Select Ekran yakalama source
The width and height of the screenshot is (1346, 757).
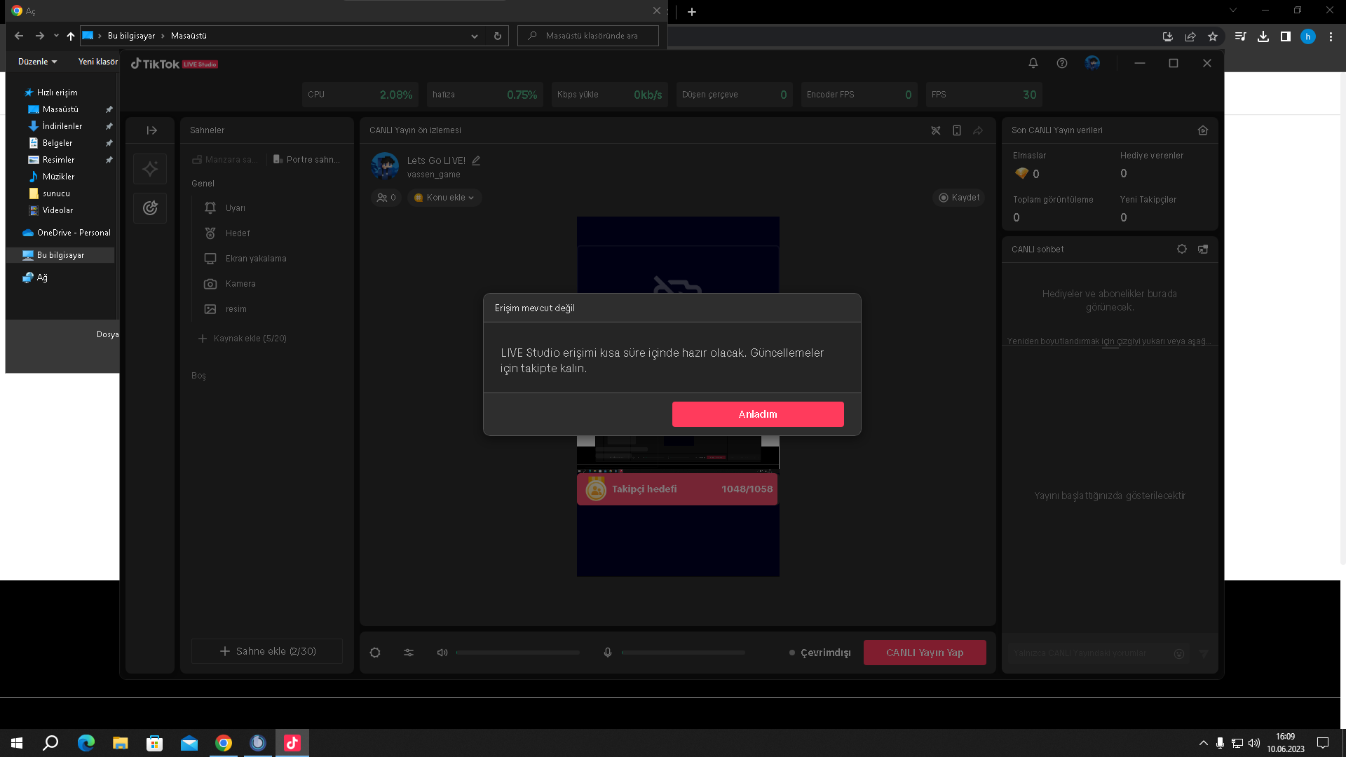[x=255, y=259]
